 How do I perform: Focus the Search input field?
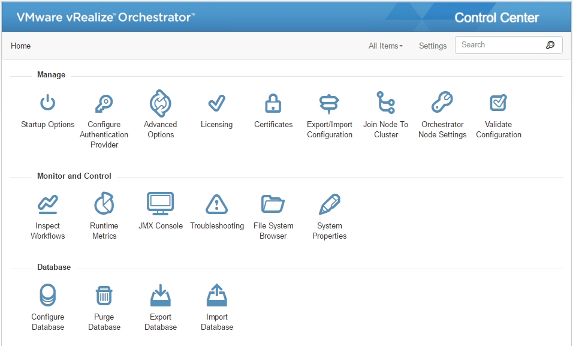pos(508,45)
